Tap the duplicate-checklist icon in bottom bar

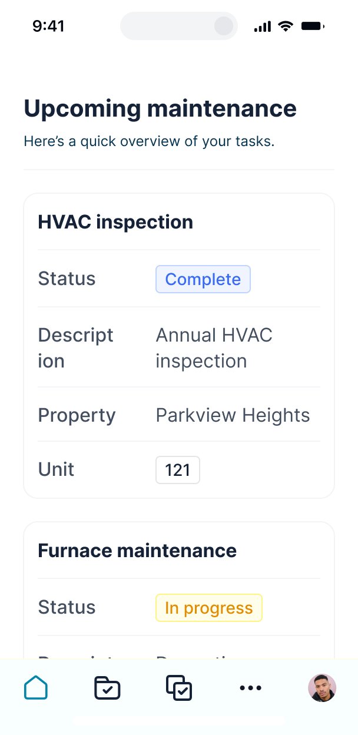(179, 687)
